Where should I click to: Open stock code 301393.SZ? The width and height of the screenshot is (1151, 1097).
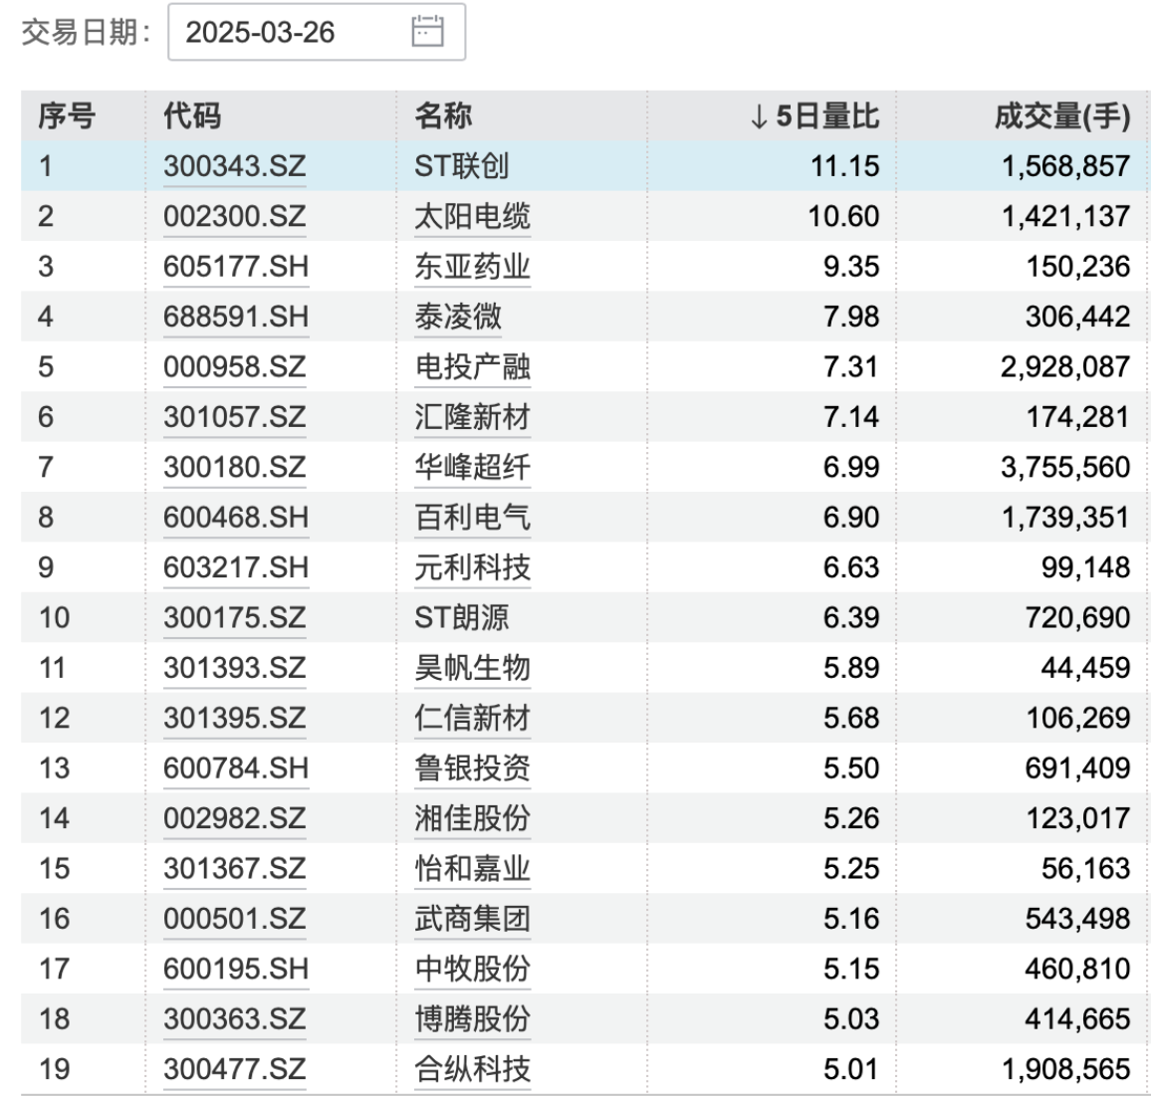pos(234,669)
